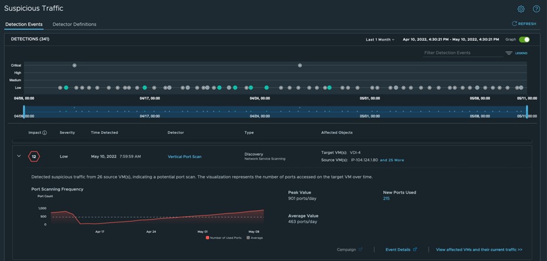Switch to the Detector Definitions tab

74,24
